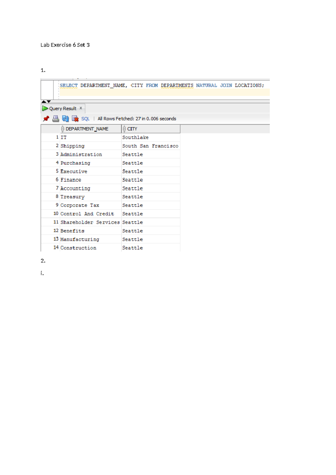
Task: Expand the editor pane with the down arrow
Action: (49, 102)
